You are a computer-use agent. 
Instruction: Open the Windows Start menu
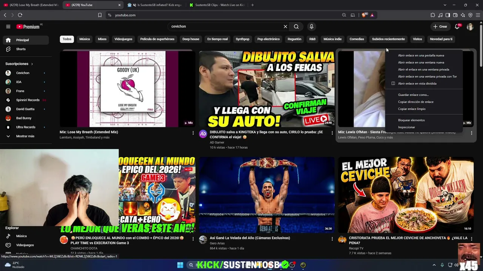(x=180, y=265)
